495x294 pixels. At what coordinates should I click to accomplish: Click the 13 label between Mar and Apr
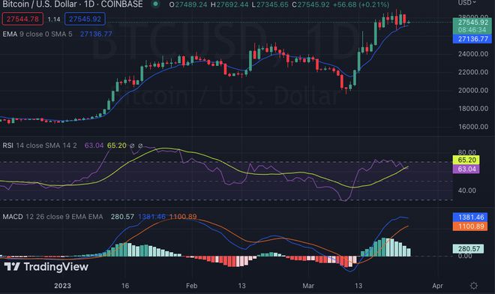click(x=358, y=286)
